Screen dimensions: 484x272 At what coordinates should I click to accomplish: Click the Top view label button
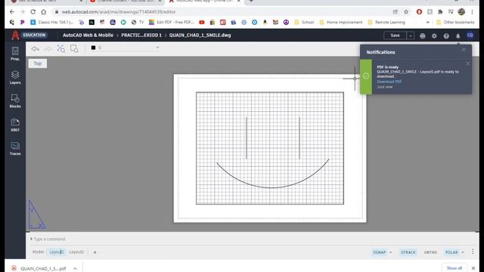point(38,63)
